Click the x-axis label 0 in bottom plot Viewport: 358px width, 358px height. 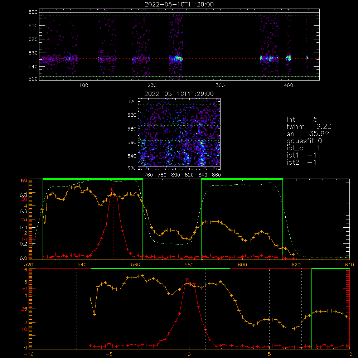tap(189, 354)
